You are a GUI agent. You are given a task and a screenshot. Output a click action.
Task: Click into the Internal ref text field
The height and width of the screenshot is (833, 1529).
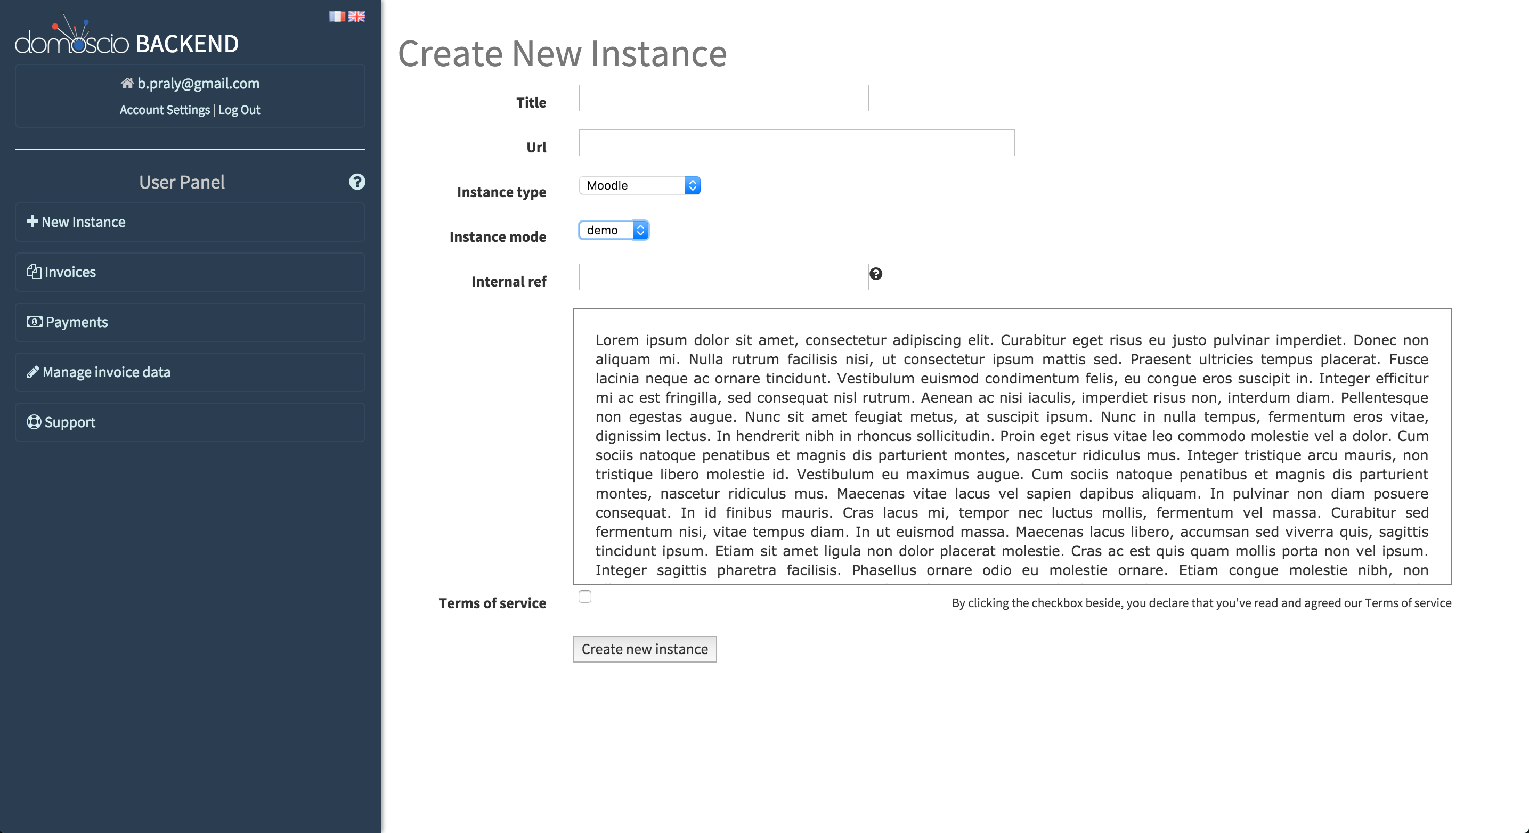pyautogui.click(x=723, y=277)
